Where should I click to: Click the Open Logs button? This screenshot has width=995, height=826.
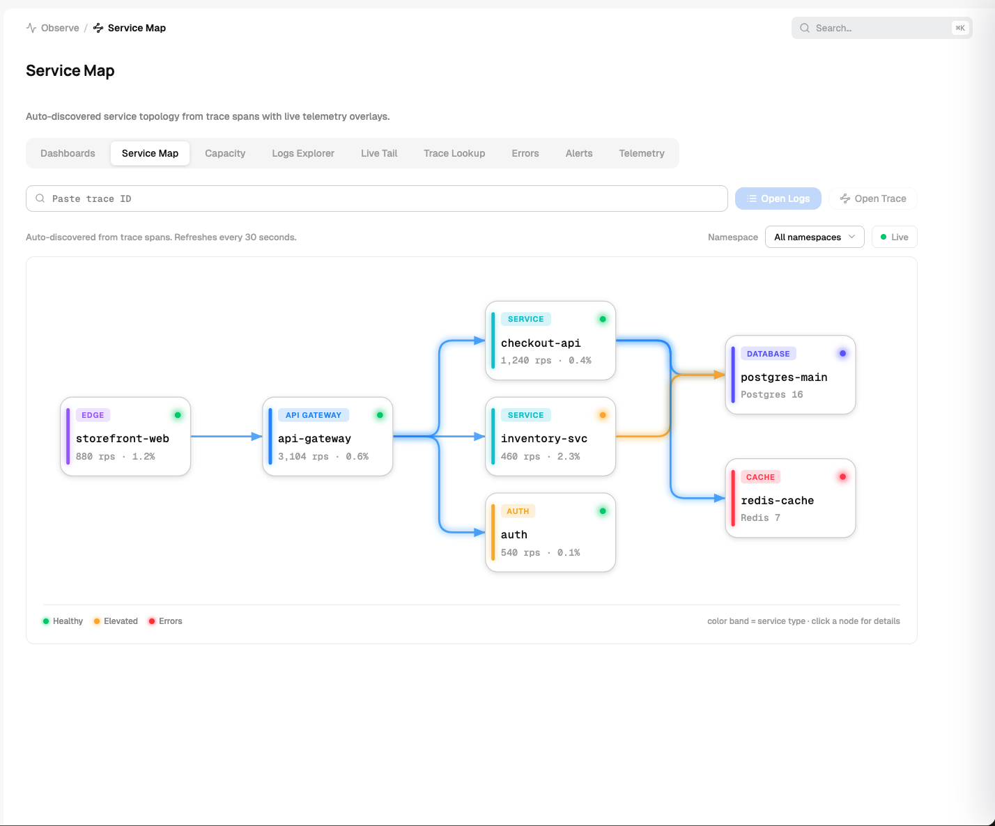pyautogui.click(x=778, y=198)
